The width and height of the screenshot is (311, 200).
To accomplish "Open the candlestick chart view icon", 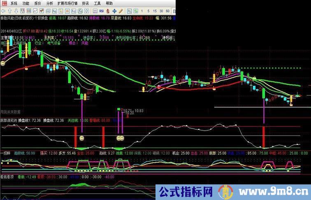I will [42, 11].
